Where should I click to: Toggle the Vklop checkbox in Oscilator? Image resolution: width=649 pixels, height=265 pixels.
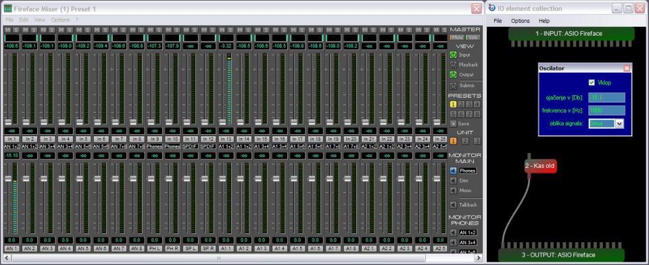coord(592,82)
